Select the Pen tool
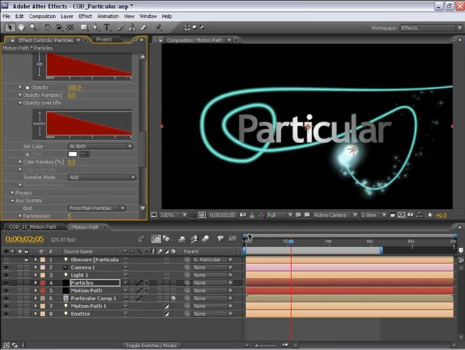 tap(95, 27)
